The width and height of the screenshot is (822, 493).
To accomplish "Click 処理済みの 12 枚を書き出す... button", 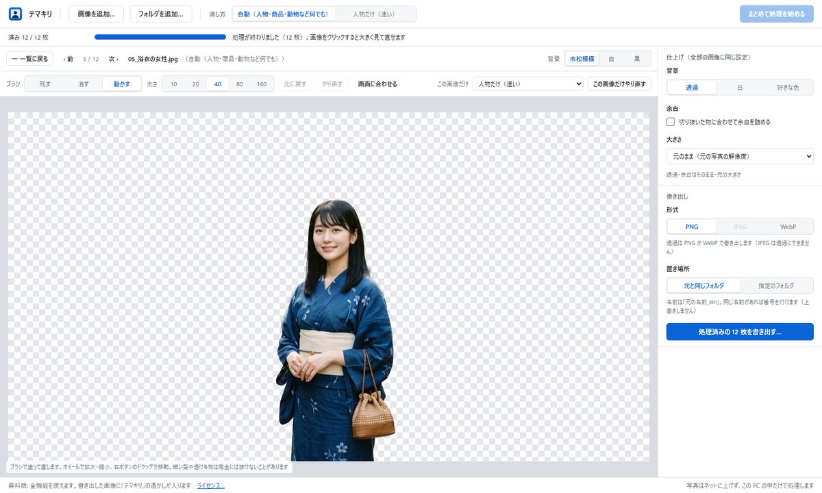I will pos(740,331).
